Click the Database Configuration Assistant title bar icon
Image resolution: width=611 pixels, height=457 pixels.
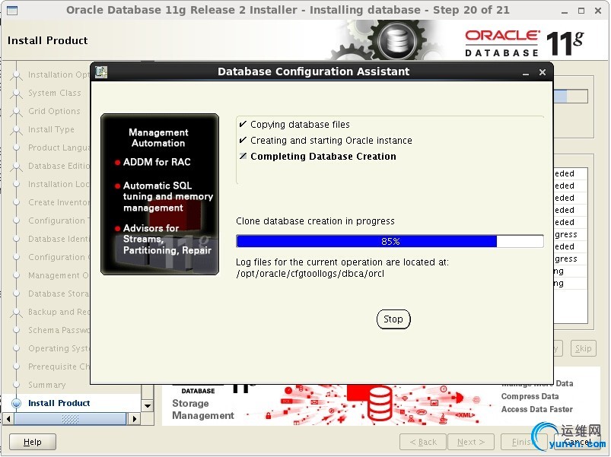pyautogui.click(x=101, y=71)
